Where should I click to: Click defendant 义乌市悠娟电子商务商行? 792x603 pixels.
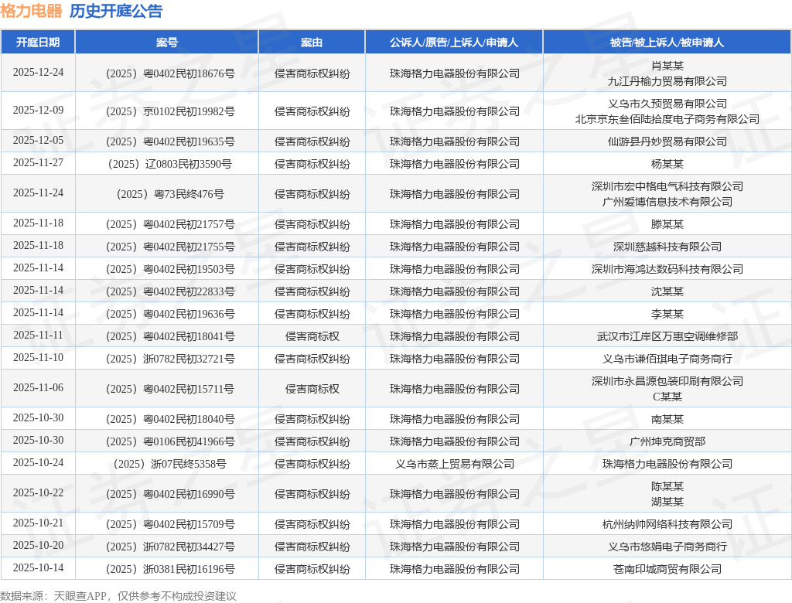pos(667,547)
